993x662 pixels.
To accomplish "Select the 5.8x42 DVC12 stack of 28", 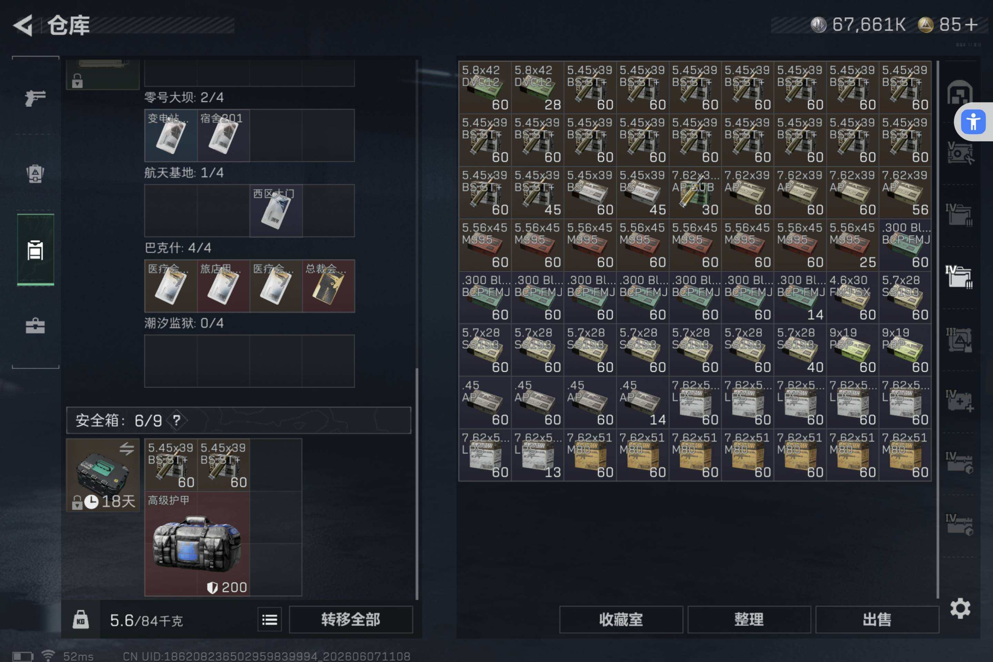I will [538, 87].
